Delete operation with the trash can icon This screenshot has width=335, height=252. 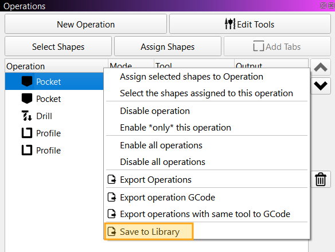pos(321,179)
